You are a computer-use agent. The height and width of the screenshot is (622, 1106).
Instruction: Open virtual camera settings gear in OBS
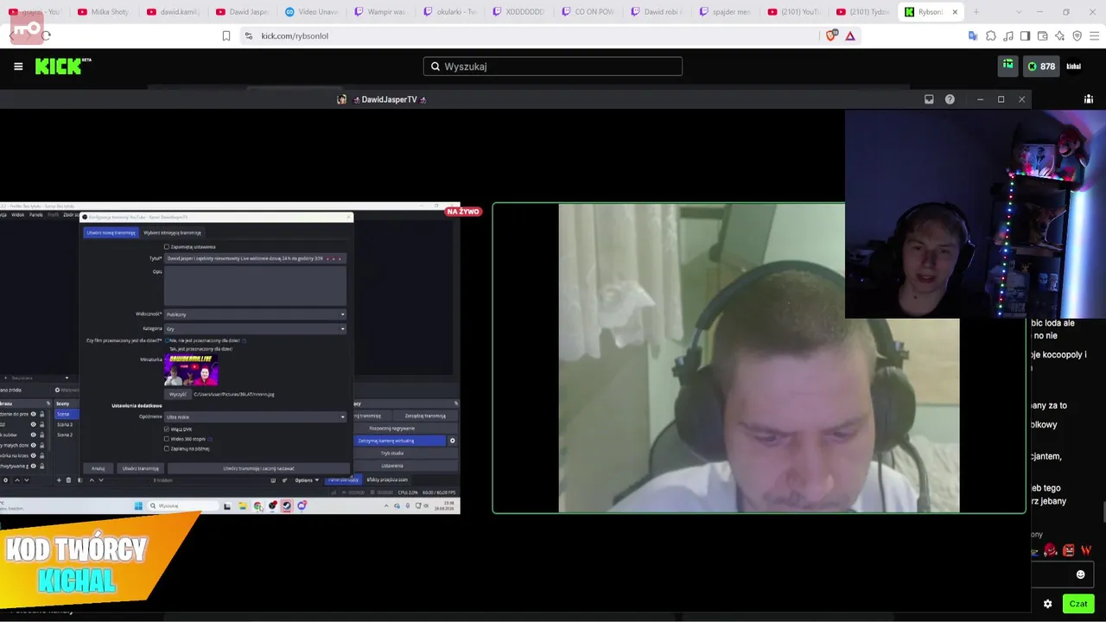click(x=452, y=441)
